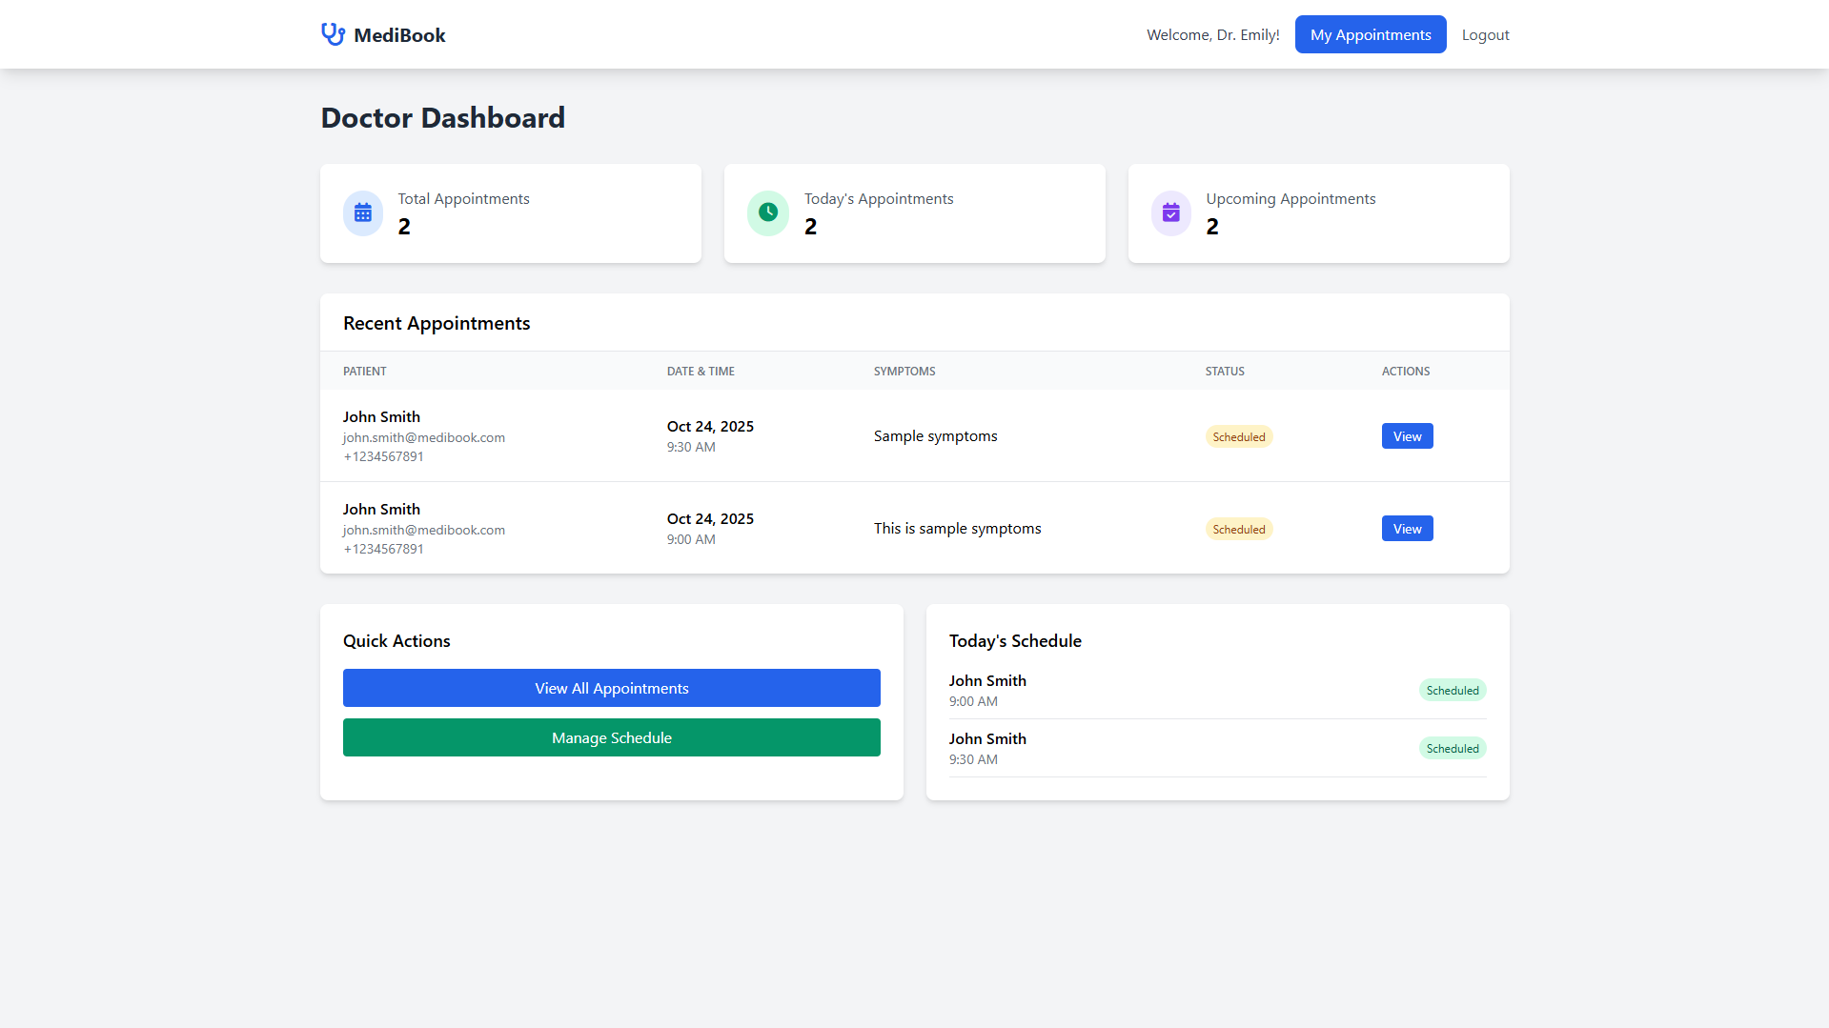
Task: Click the green clock icon for Today's Appointments
Action: pyautogui.click(x=767, y=213)
